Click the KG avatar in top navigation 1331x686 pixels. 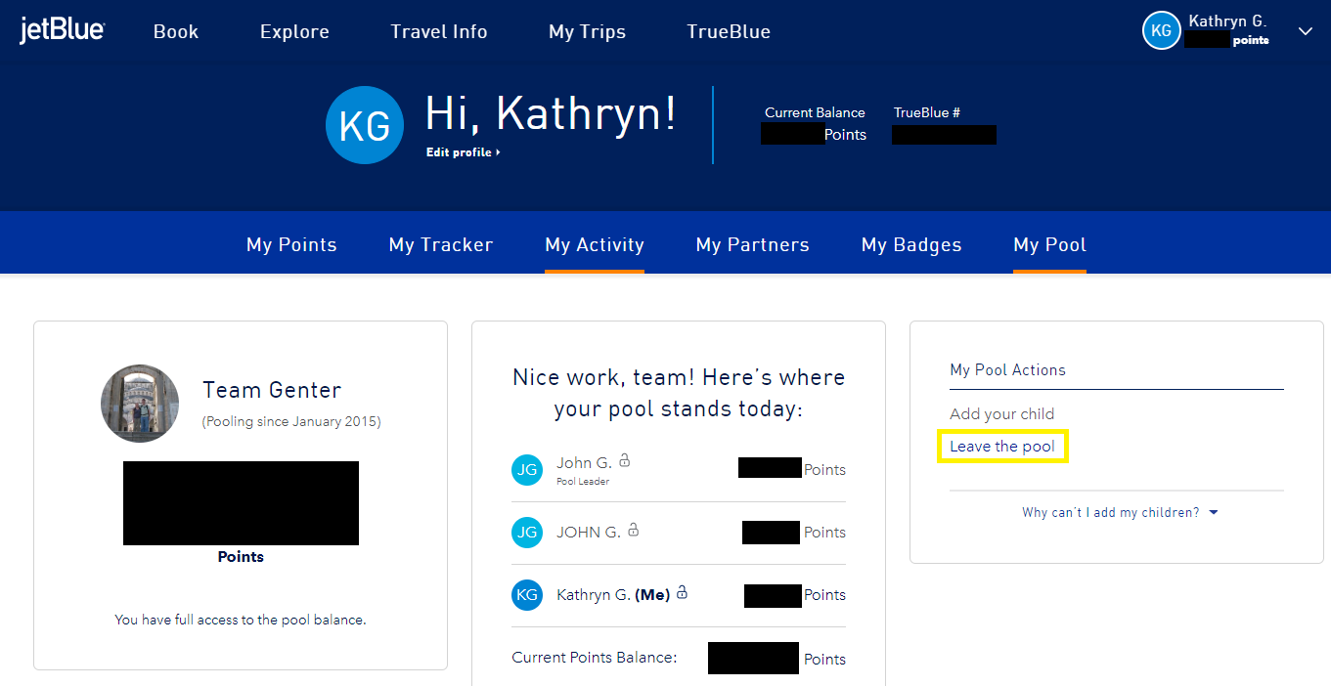pyautogui.click(x=1161, y=30)
